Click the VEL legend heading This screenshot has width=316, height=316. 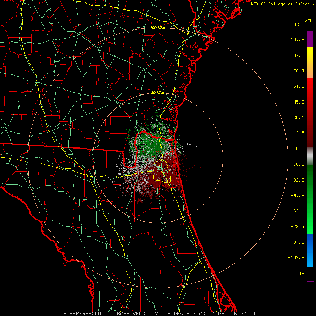click(x=309, y=21)
